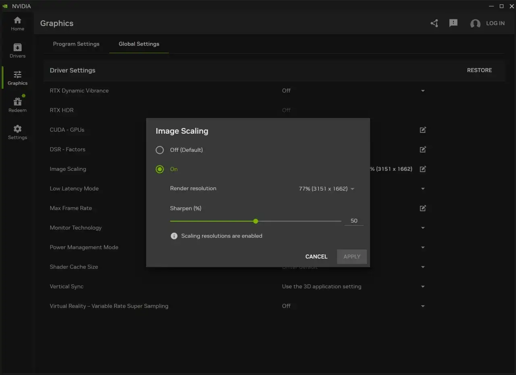Minimize the NVIDIA window
The height and width of the screenshot is (375, 516).
click(x=491, y=6)
